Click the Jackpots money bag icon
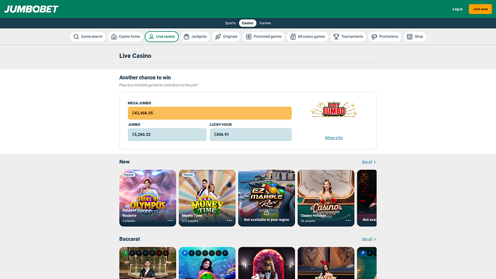Viewport: 496px width, 279px height. click(x=186, y=37)
